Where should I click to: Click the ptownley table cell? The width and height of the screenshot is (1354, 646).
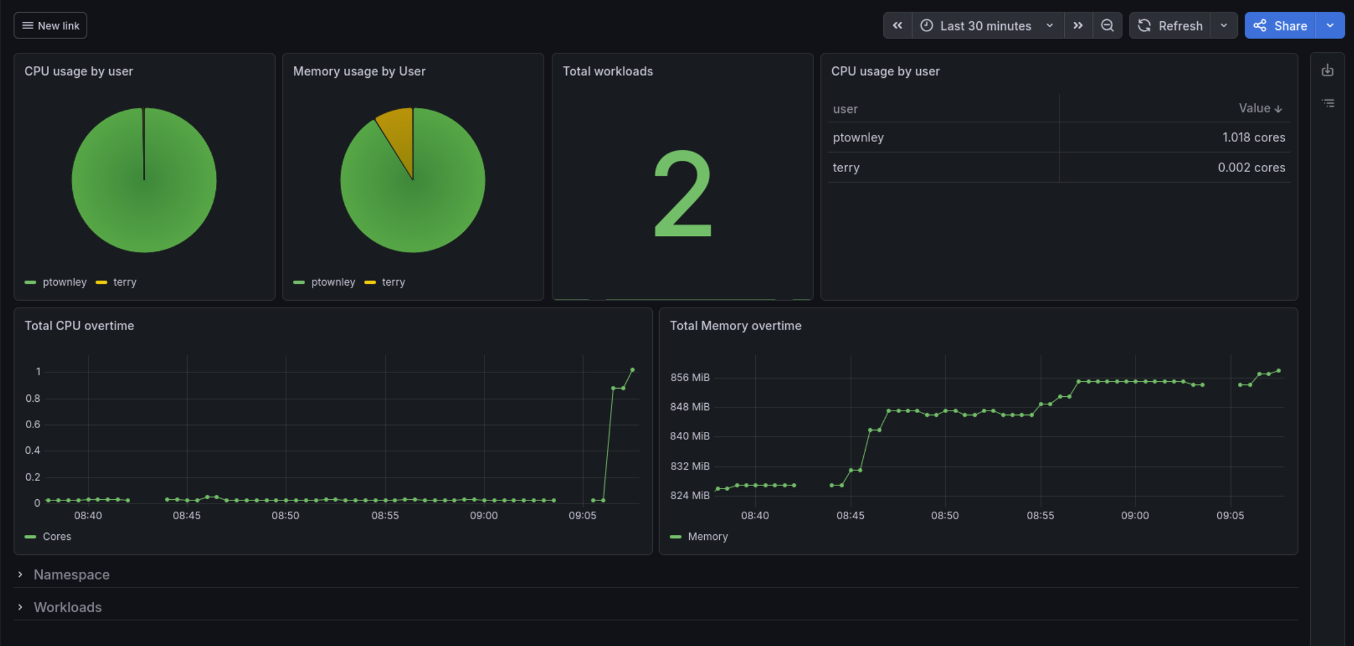click(x=943, y=137)
